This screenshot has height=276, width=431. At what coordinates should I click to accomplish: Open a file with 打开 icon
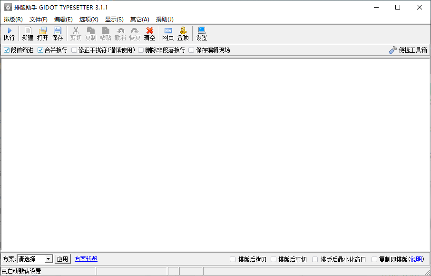[x=43, y=30]
